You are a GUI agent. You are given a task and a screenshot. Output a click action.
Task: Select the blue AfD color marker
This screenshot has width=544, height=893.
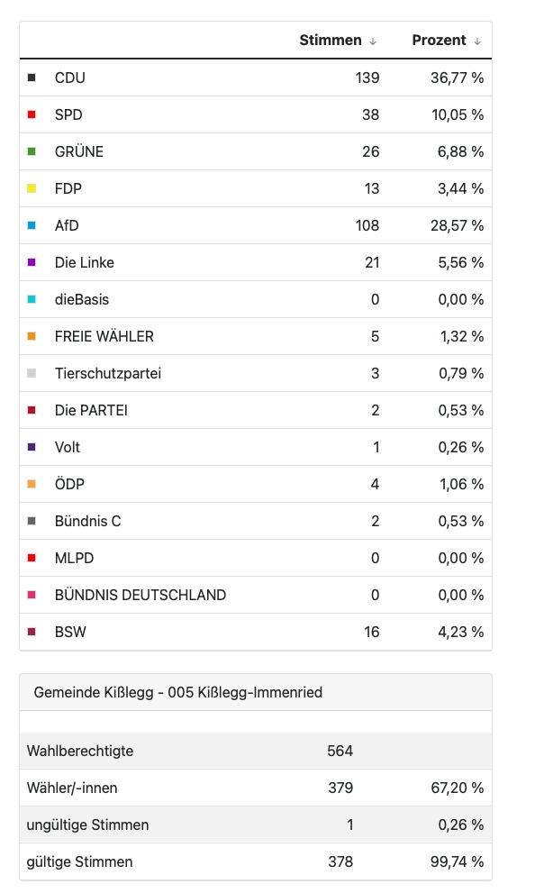point(32,225)
